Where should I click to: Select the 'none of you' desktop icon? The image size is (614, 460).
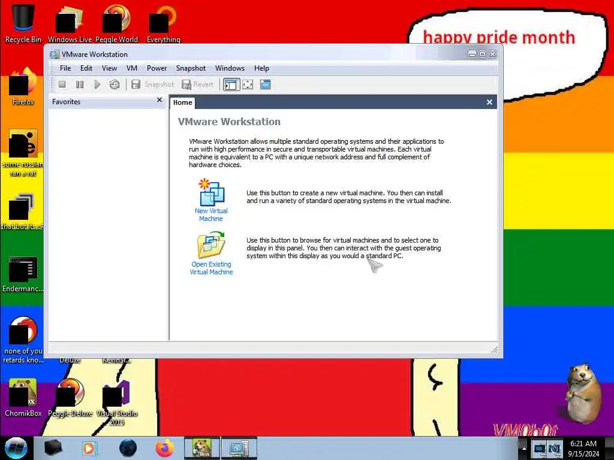[23, 340]
